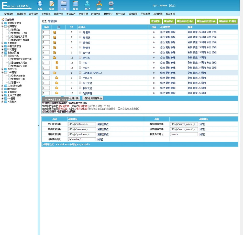This screenshot has width=243, height=235.
Task: Tick the checkbox for 关于我们
Action: click(80, 83)
